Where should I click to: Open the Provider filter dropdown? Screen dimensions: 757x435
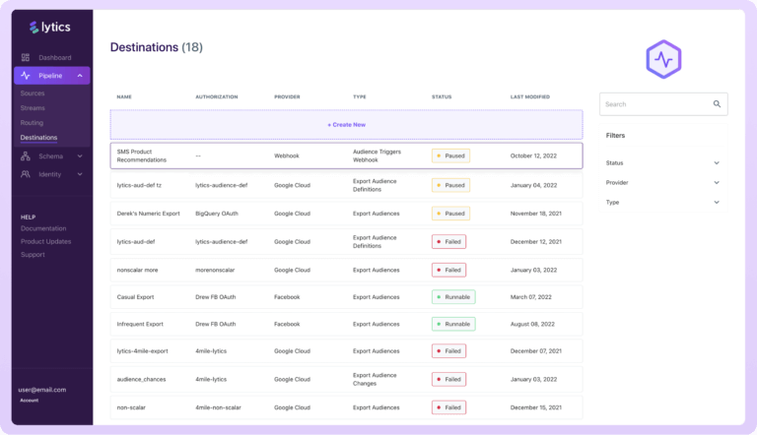(663, 182)
